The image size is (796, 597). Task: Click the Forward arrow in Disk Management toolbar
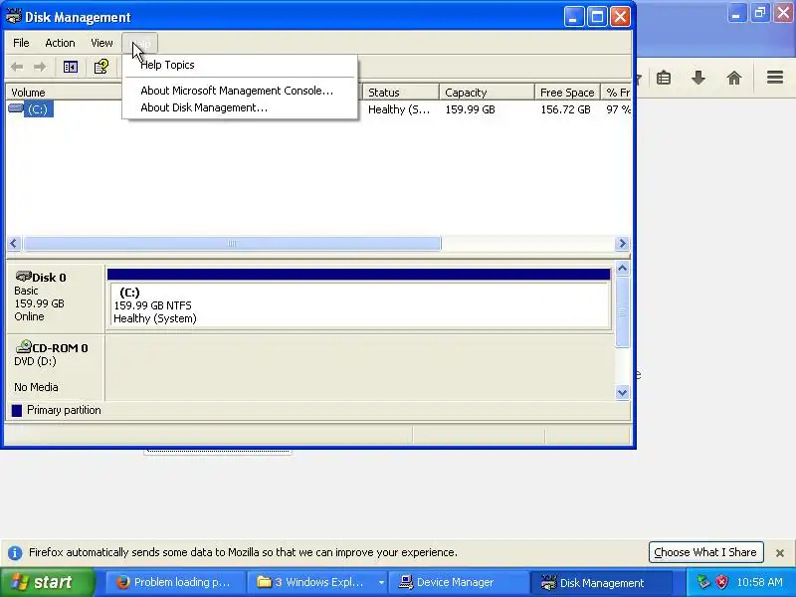point(40,67)
